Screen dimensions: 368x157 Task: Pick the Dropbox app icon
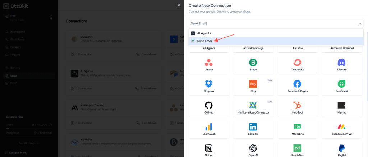[x=208, y=84]
